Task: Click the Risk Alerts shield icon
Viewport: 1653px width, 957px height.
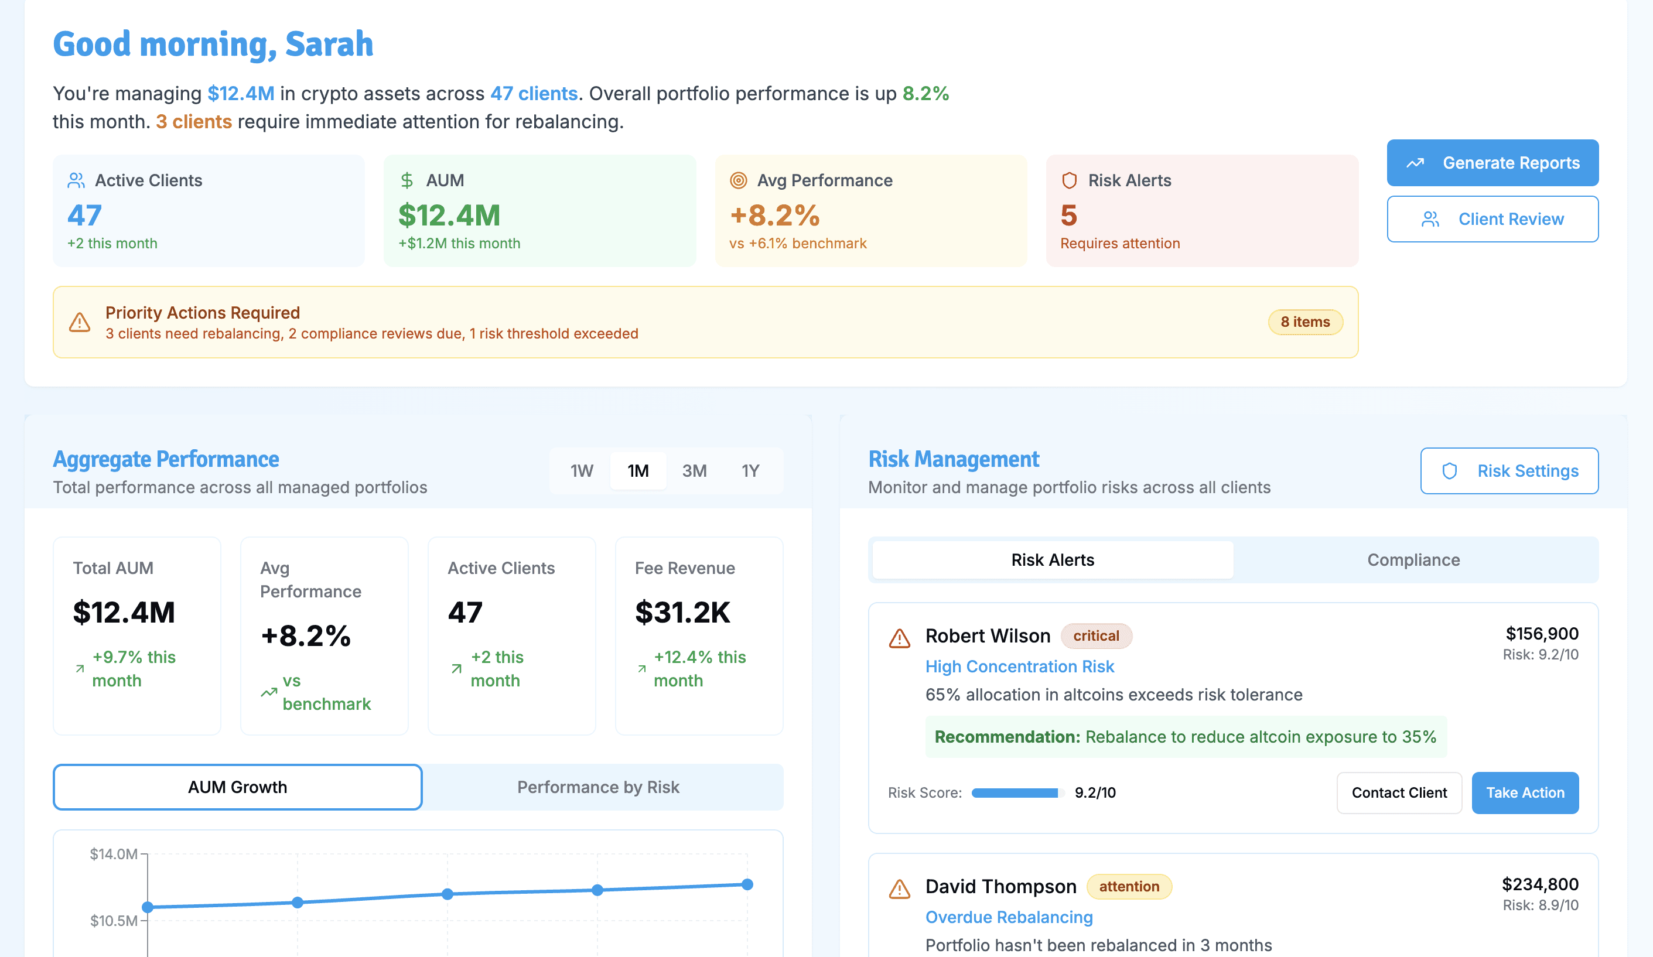Action: point(1069,180)
